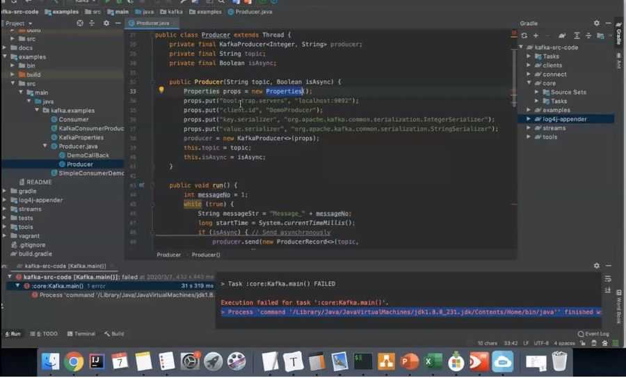Open Trash in the dock
Screen dimensions: 626x378
pyautogui.click(x=559, y=361)
